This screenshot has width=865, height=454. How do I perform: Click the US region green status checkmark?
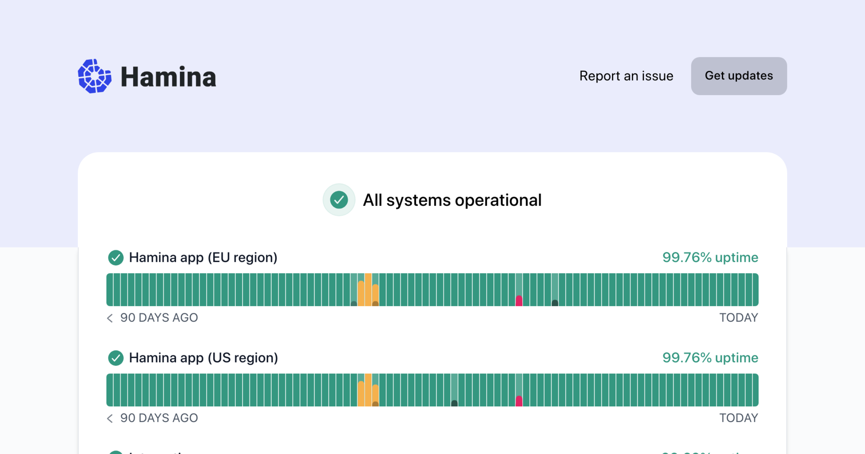pos(116,358)
